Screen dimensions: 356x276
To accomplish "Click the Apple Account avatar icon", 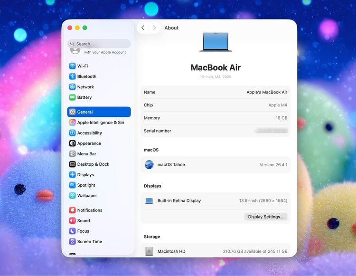I will 75,51.
